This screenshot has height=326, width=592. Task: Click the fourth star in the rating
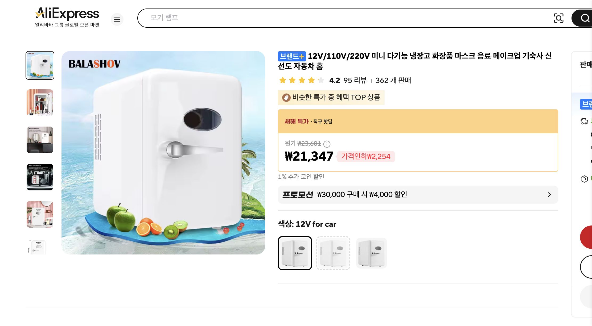(311, 80)
